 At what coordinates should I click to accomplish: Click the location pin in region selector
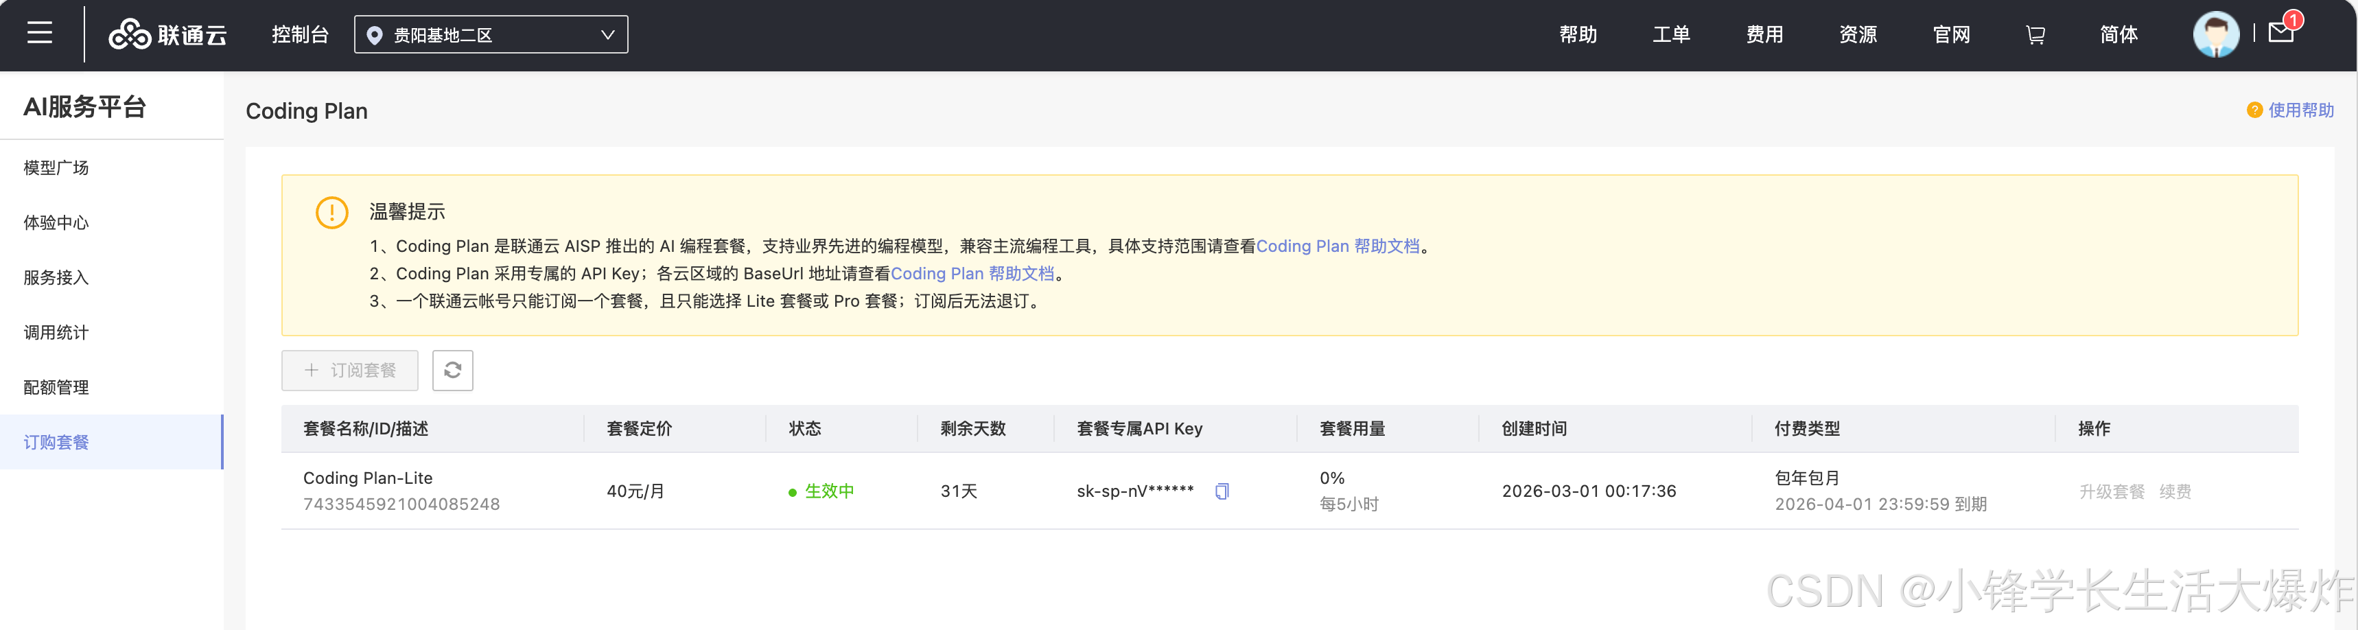tap(373, 35)
